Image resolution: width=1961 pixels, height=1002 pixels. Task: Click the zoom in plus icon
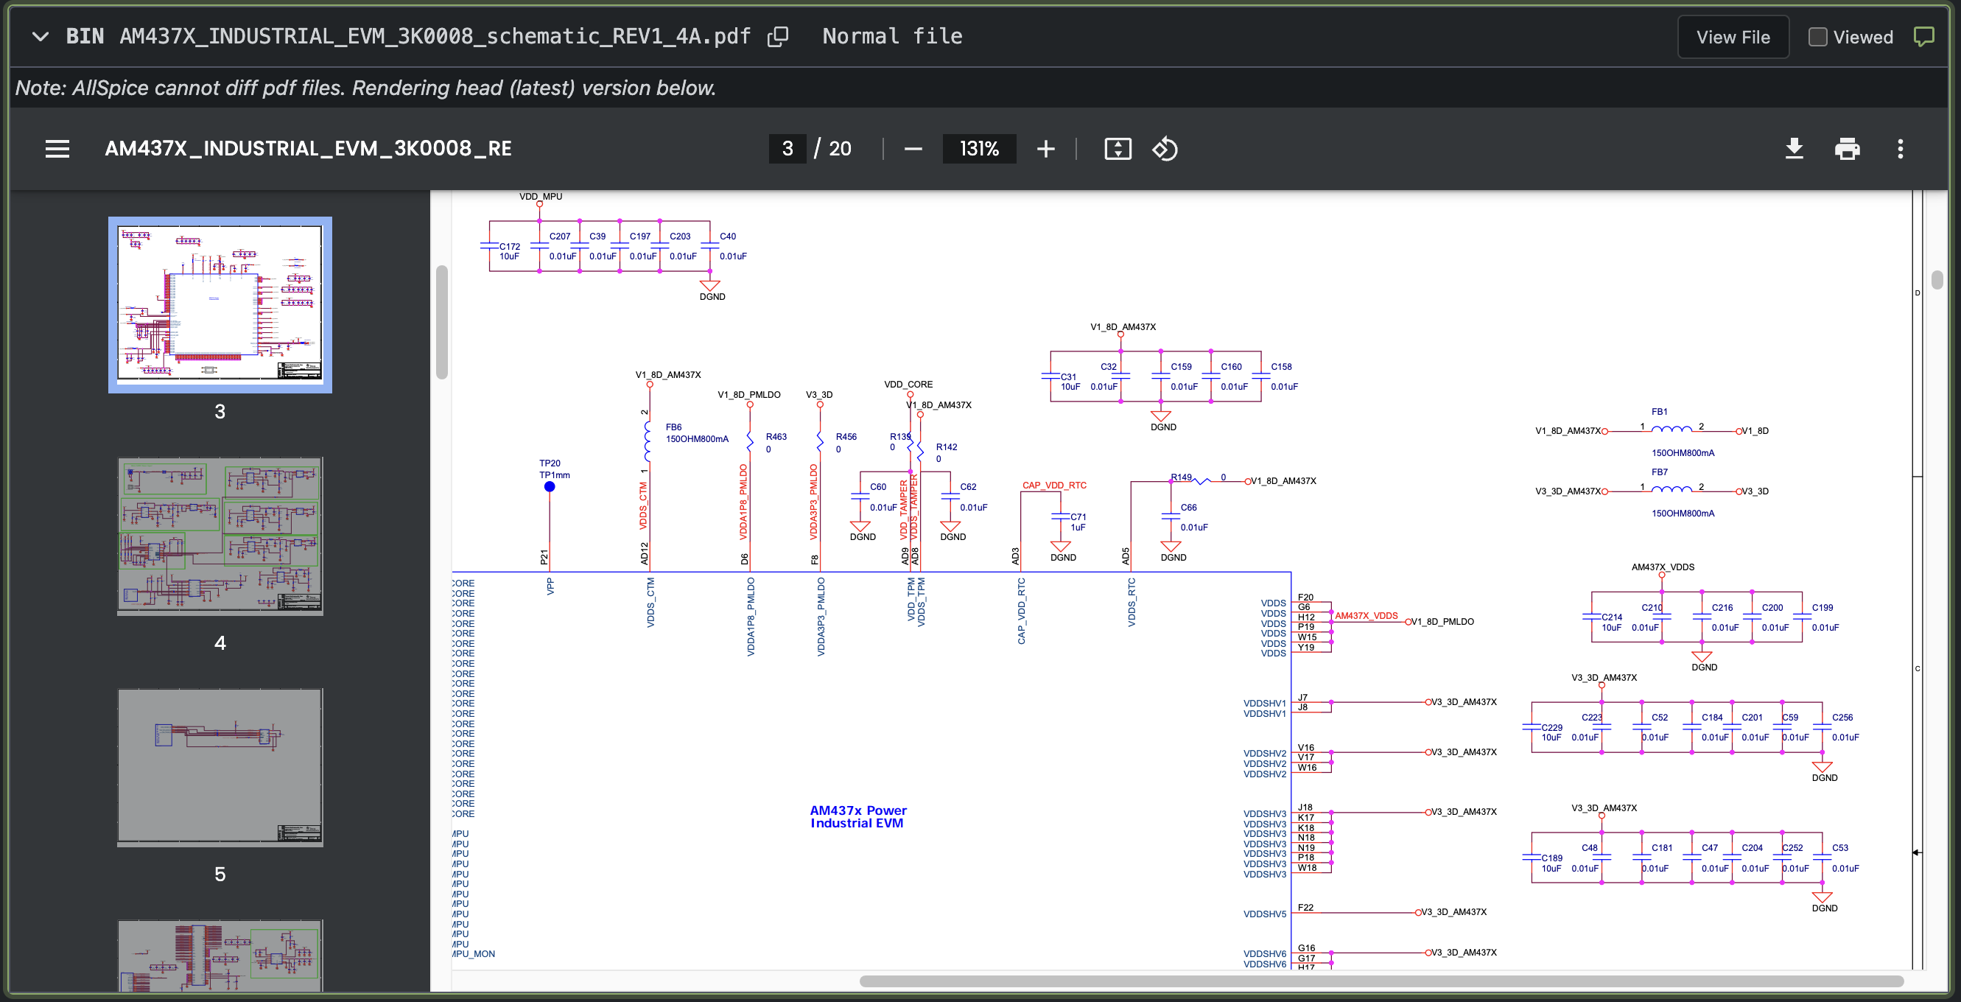pyautogui.click(x=1045, y=149)
